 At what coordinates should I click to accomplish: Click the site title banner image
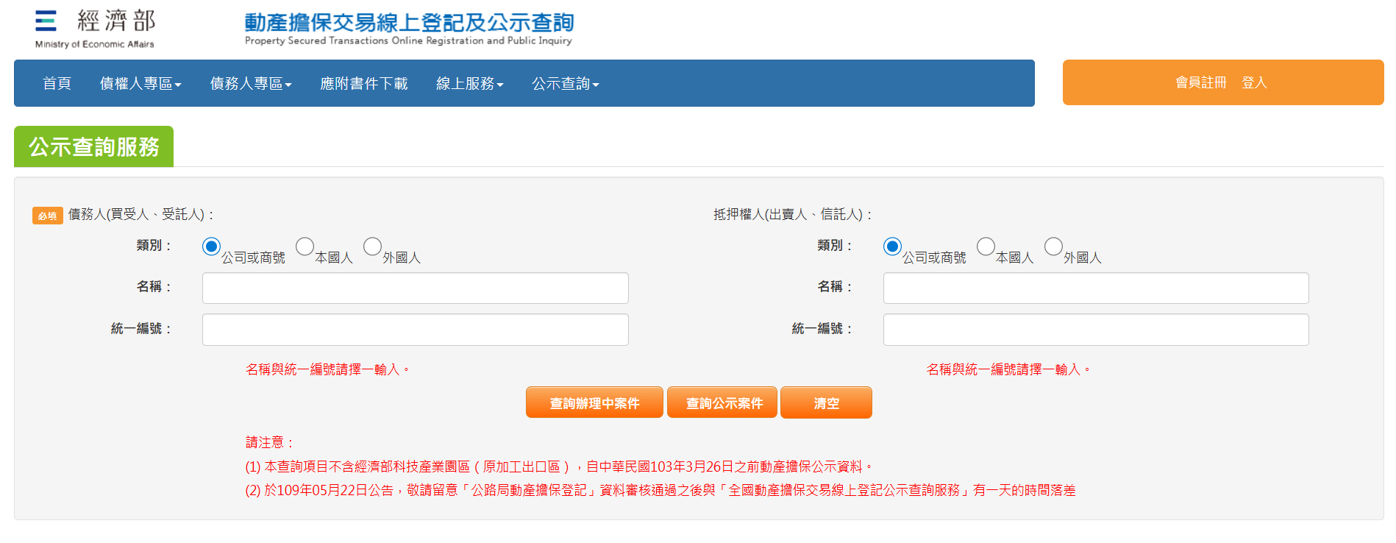(409, 29)
